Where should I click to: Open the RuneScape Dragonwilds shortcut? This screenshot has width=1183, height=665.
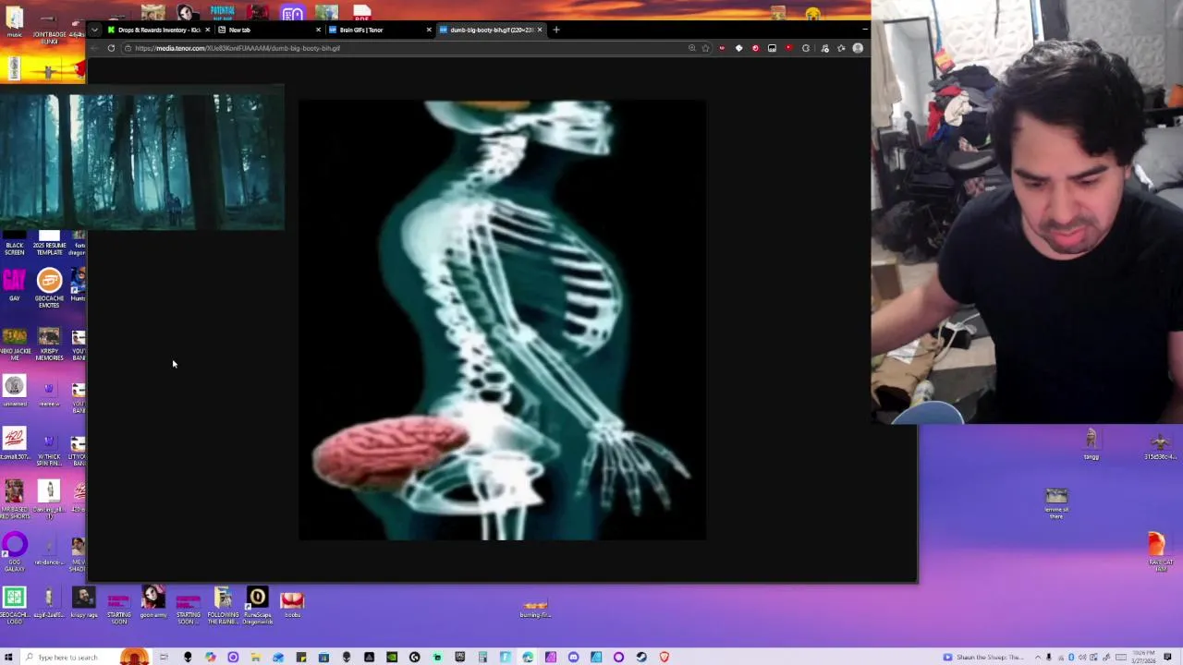(258, 606)
